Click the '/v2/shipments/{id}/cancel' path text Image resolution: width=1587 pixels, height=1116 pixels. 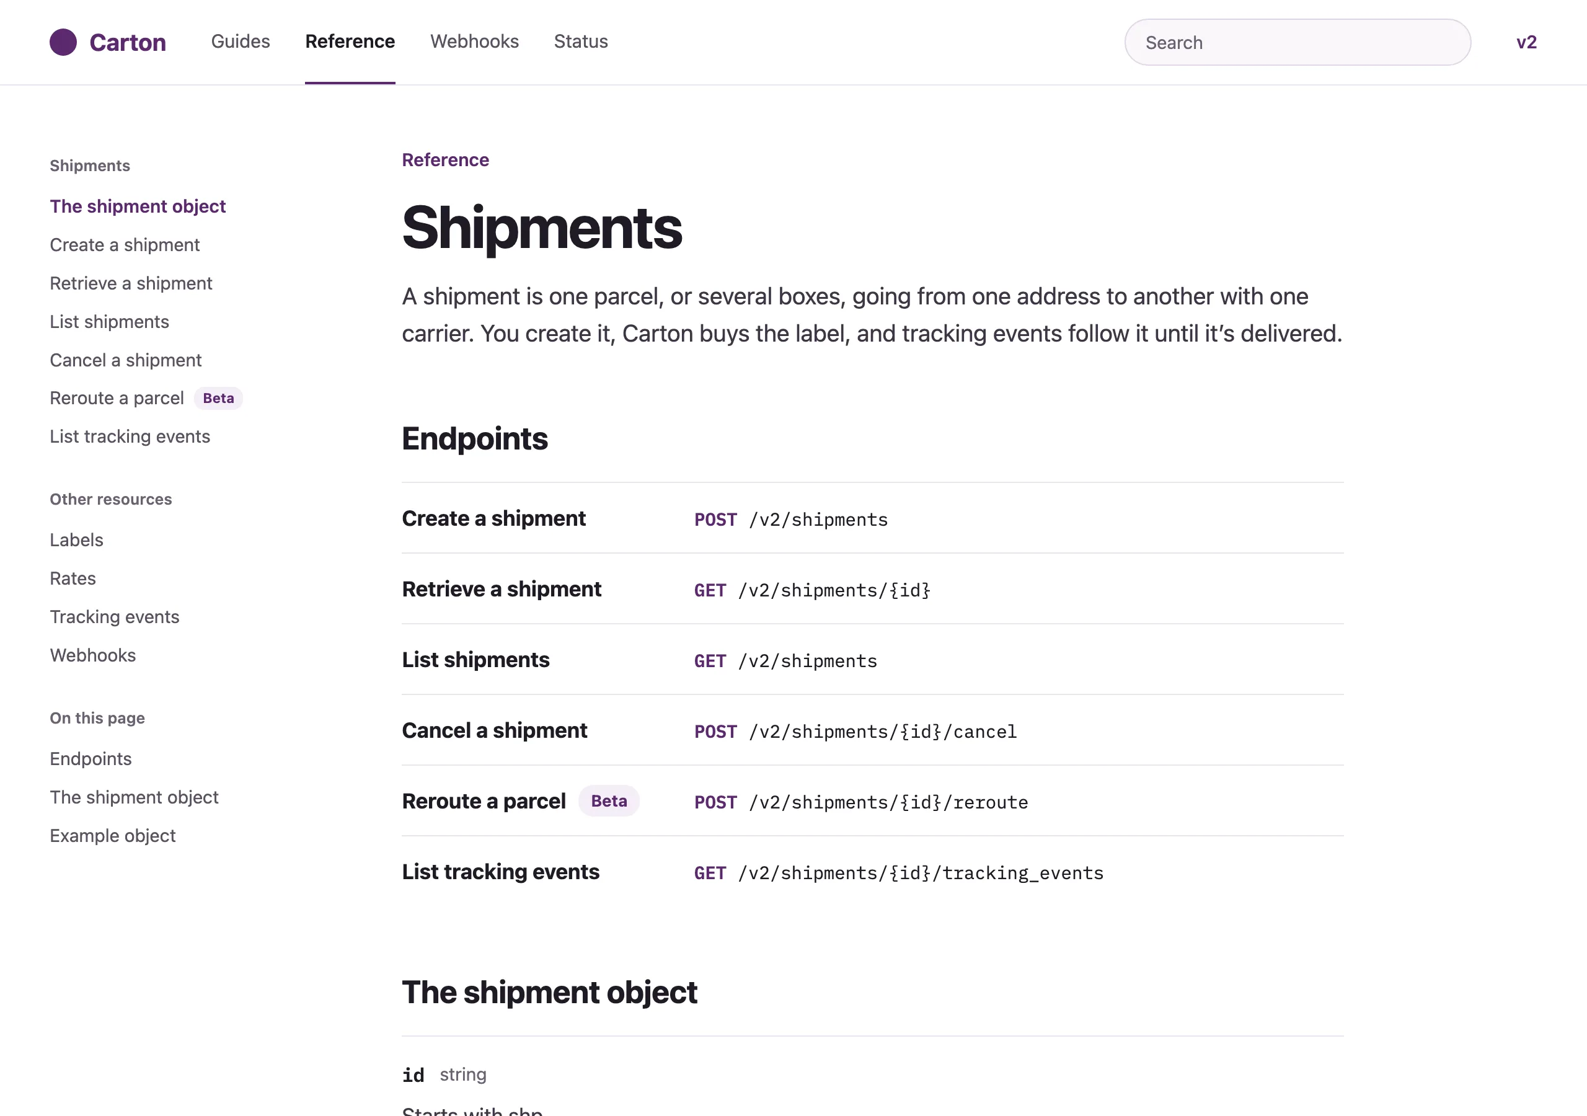pyautogui.click(x=883, y=732)
